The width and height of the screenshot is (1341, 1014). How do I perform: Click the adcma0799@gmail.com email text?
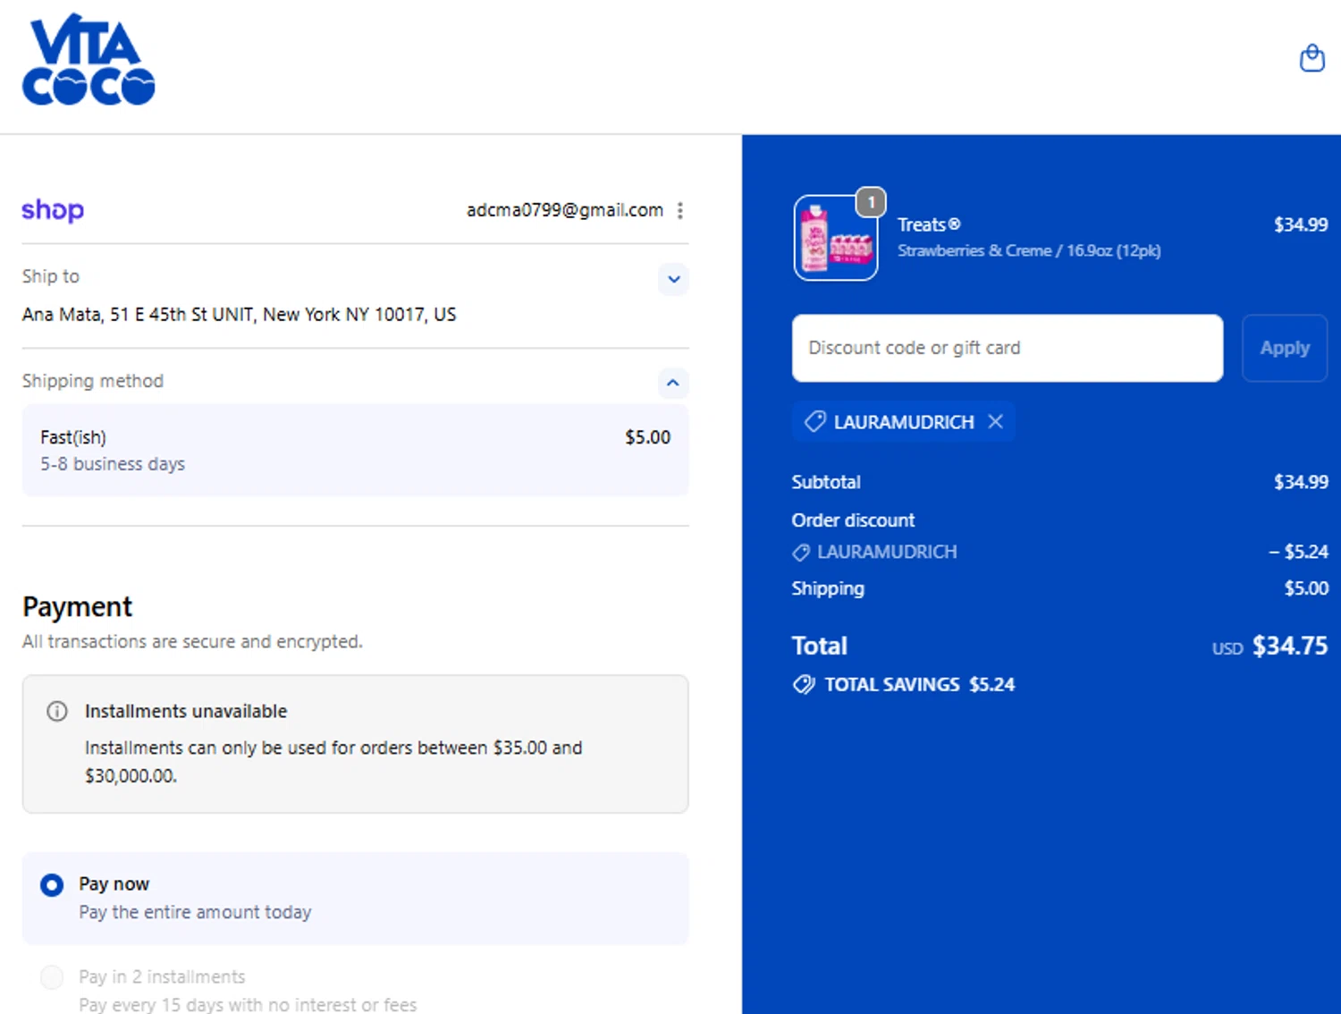(565, 210)
